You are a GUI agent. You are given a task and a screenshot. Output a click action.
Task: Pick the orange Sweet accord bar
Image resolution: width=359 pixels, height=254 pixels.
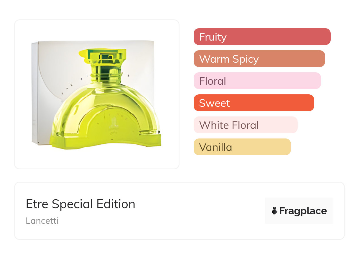pos(253,103)
